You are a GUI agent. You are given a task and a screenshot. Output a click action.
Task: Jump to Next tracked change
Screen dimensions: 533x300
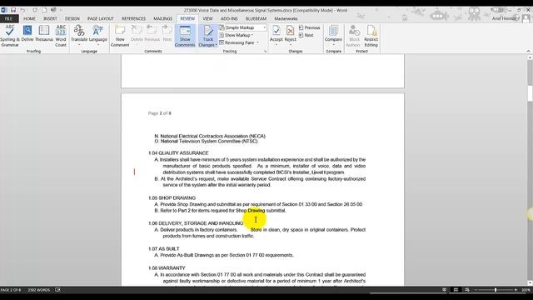pyautogui.click(x=306, y=35)
